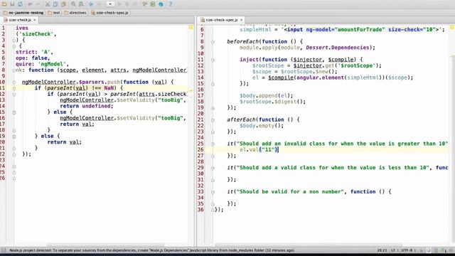Click 'module.apply(module, Dessert.Dependencies);' line
This screenshot has width=455, height=256.
307,48
